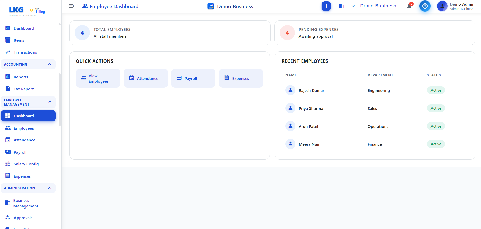Click the Priya Sharma name text

click(311, 108)
